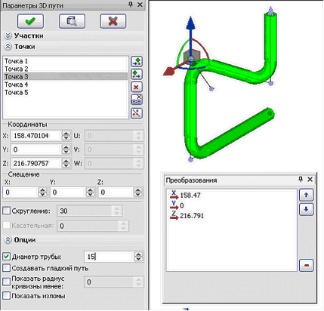Select Точка 1 in the list
The height and width of the screenshot is (311, 324).
pos(66,61)
